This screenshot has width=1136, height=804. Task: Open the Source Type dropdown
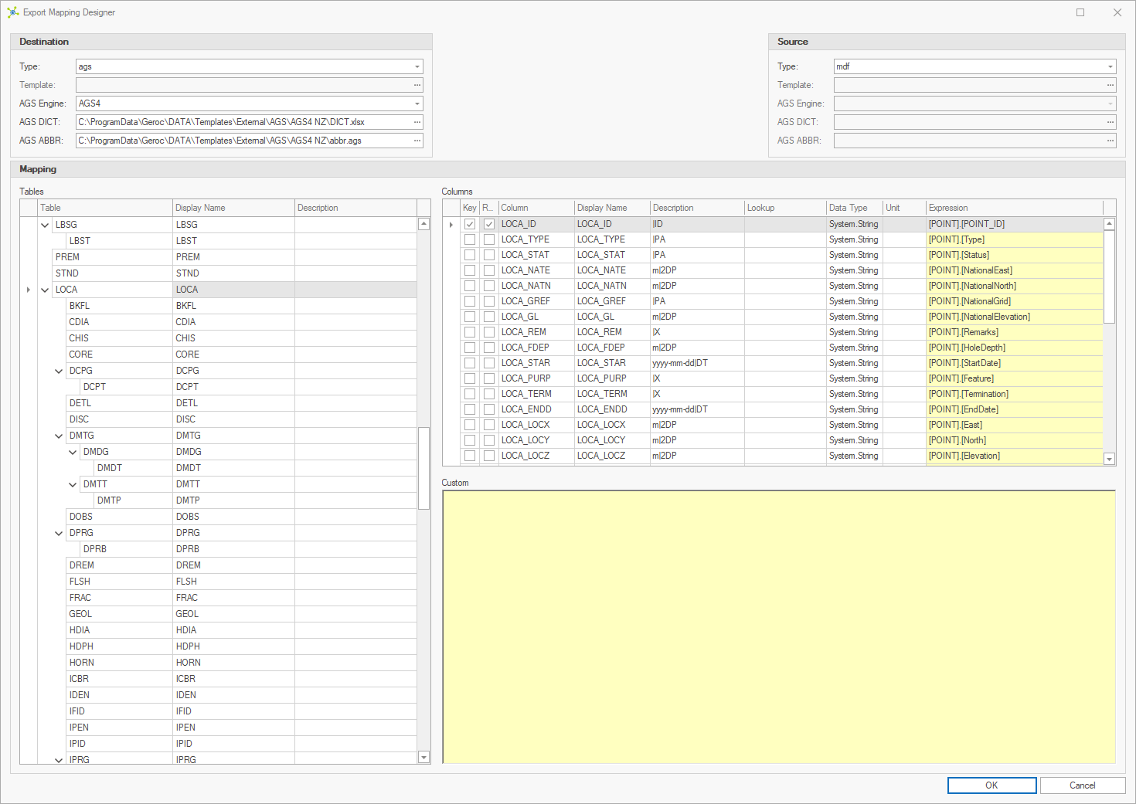pos(1110,66)
